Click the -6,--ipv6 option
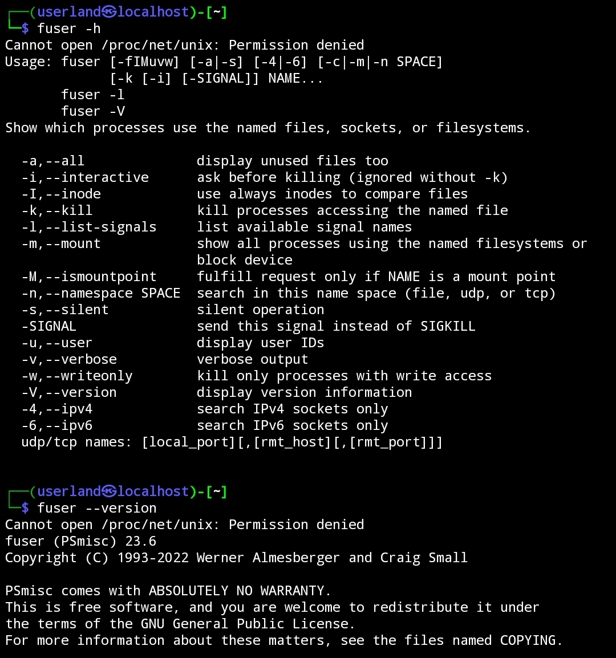 56,425
